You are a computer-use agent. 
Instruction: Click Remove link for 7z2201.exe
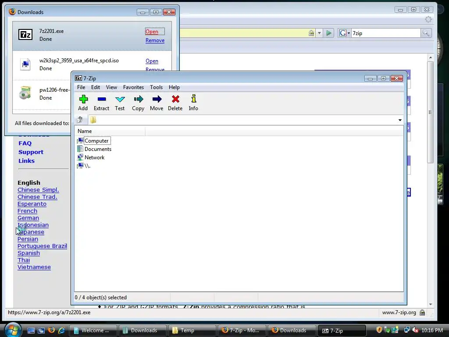point(155,40)
